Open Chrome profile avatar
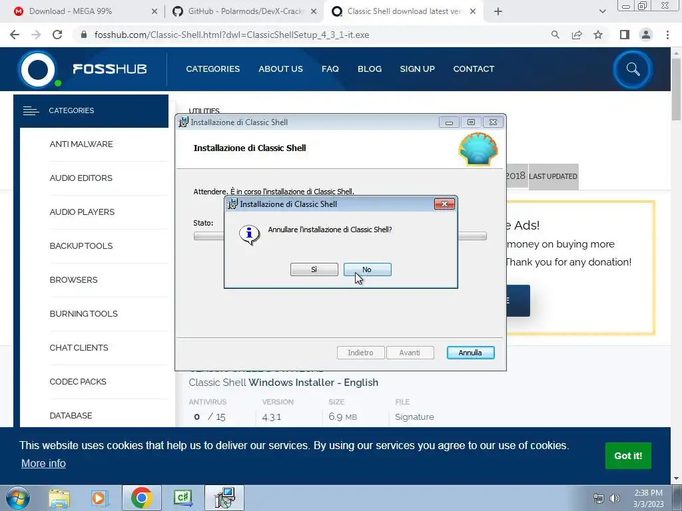Viewport: 682px width, 511px height. [x=646, y=35]
